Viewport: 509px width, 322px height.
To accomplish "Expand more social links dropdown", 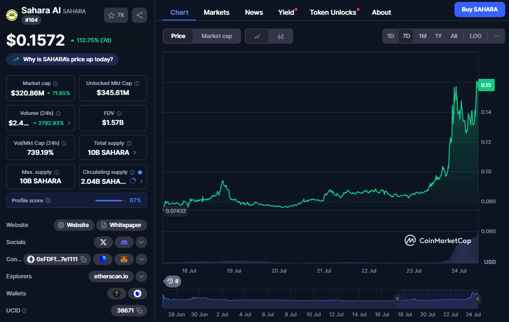I will [141, 242].
